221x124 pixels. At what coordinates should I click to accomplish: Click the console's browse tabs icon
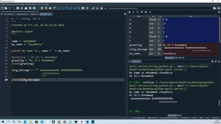point(130,61)
